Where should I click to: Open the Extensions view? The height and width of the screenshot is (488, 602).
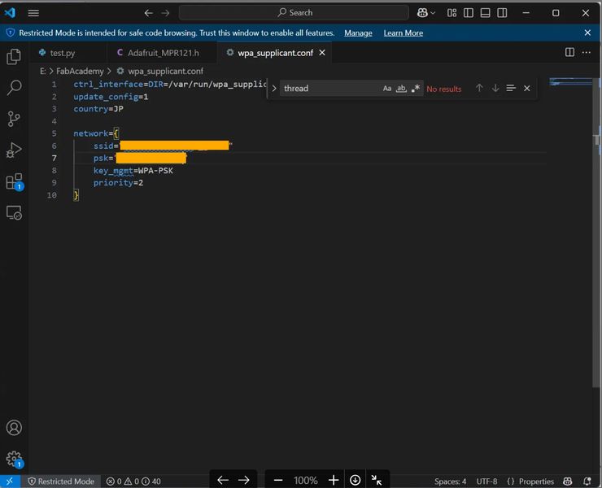[x=15, y=181]
